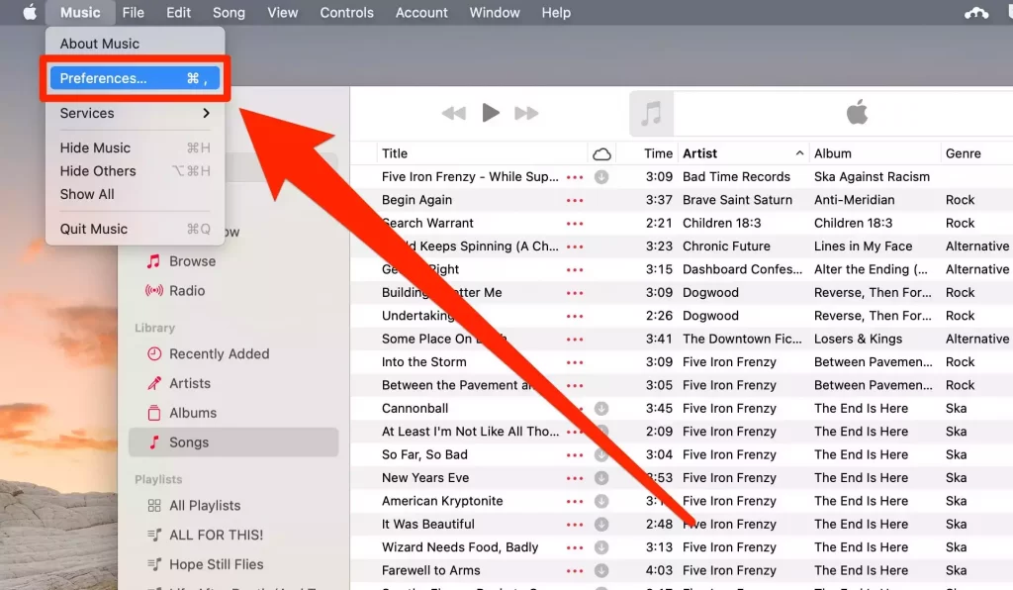
Task: Open the three-dot menu for Begin Again
Action: pyautogui.click(x=575, y=200)
